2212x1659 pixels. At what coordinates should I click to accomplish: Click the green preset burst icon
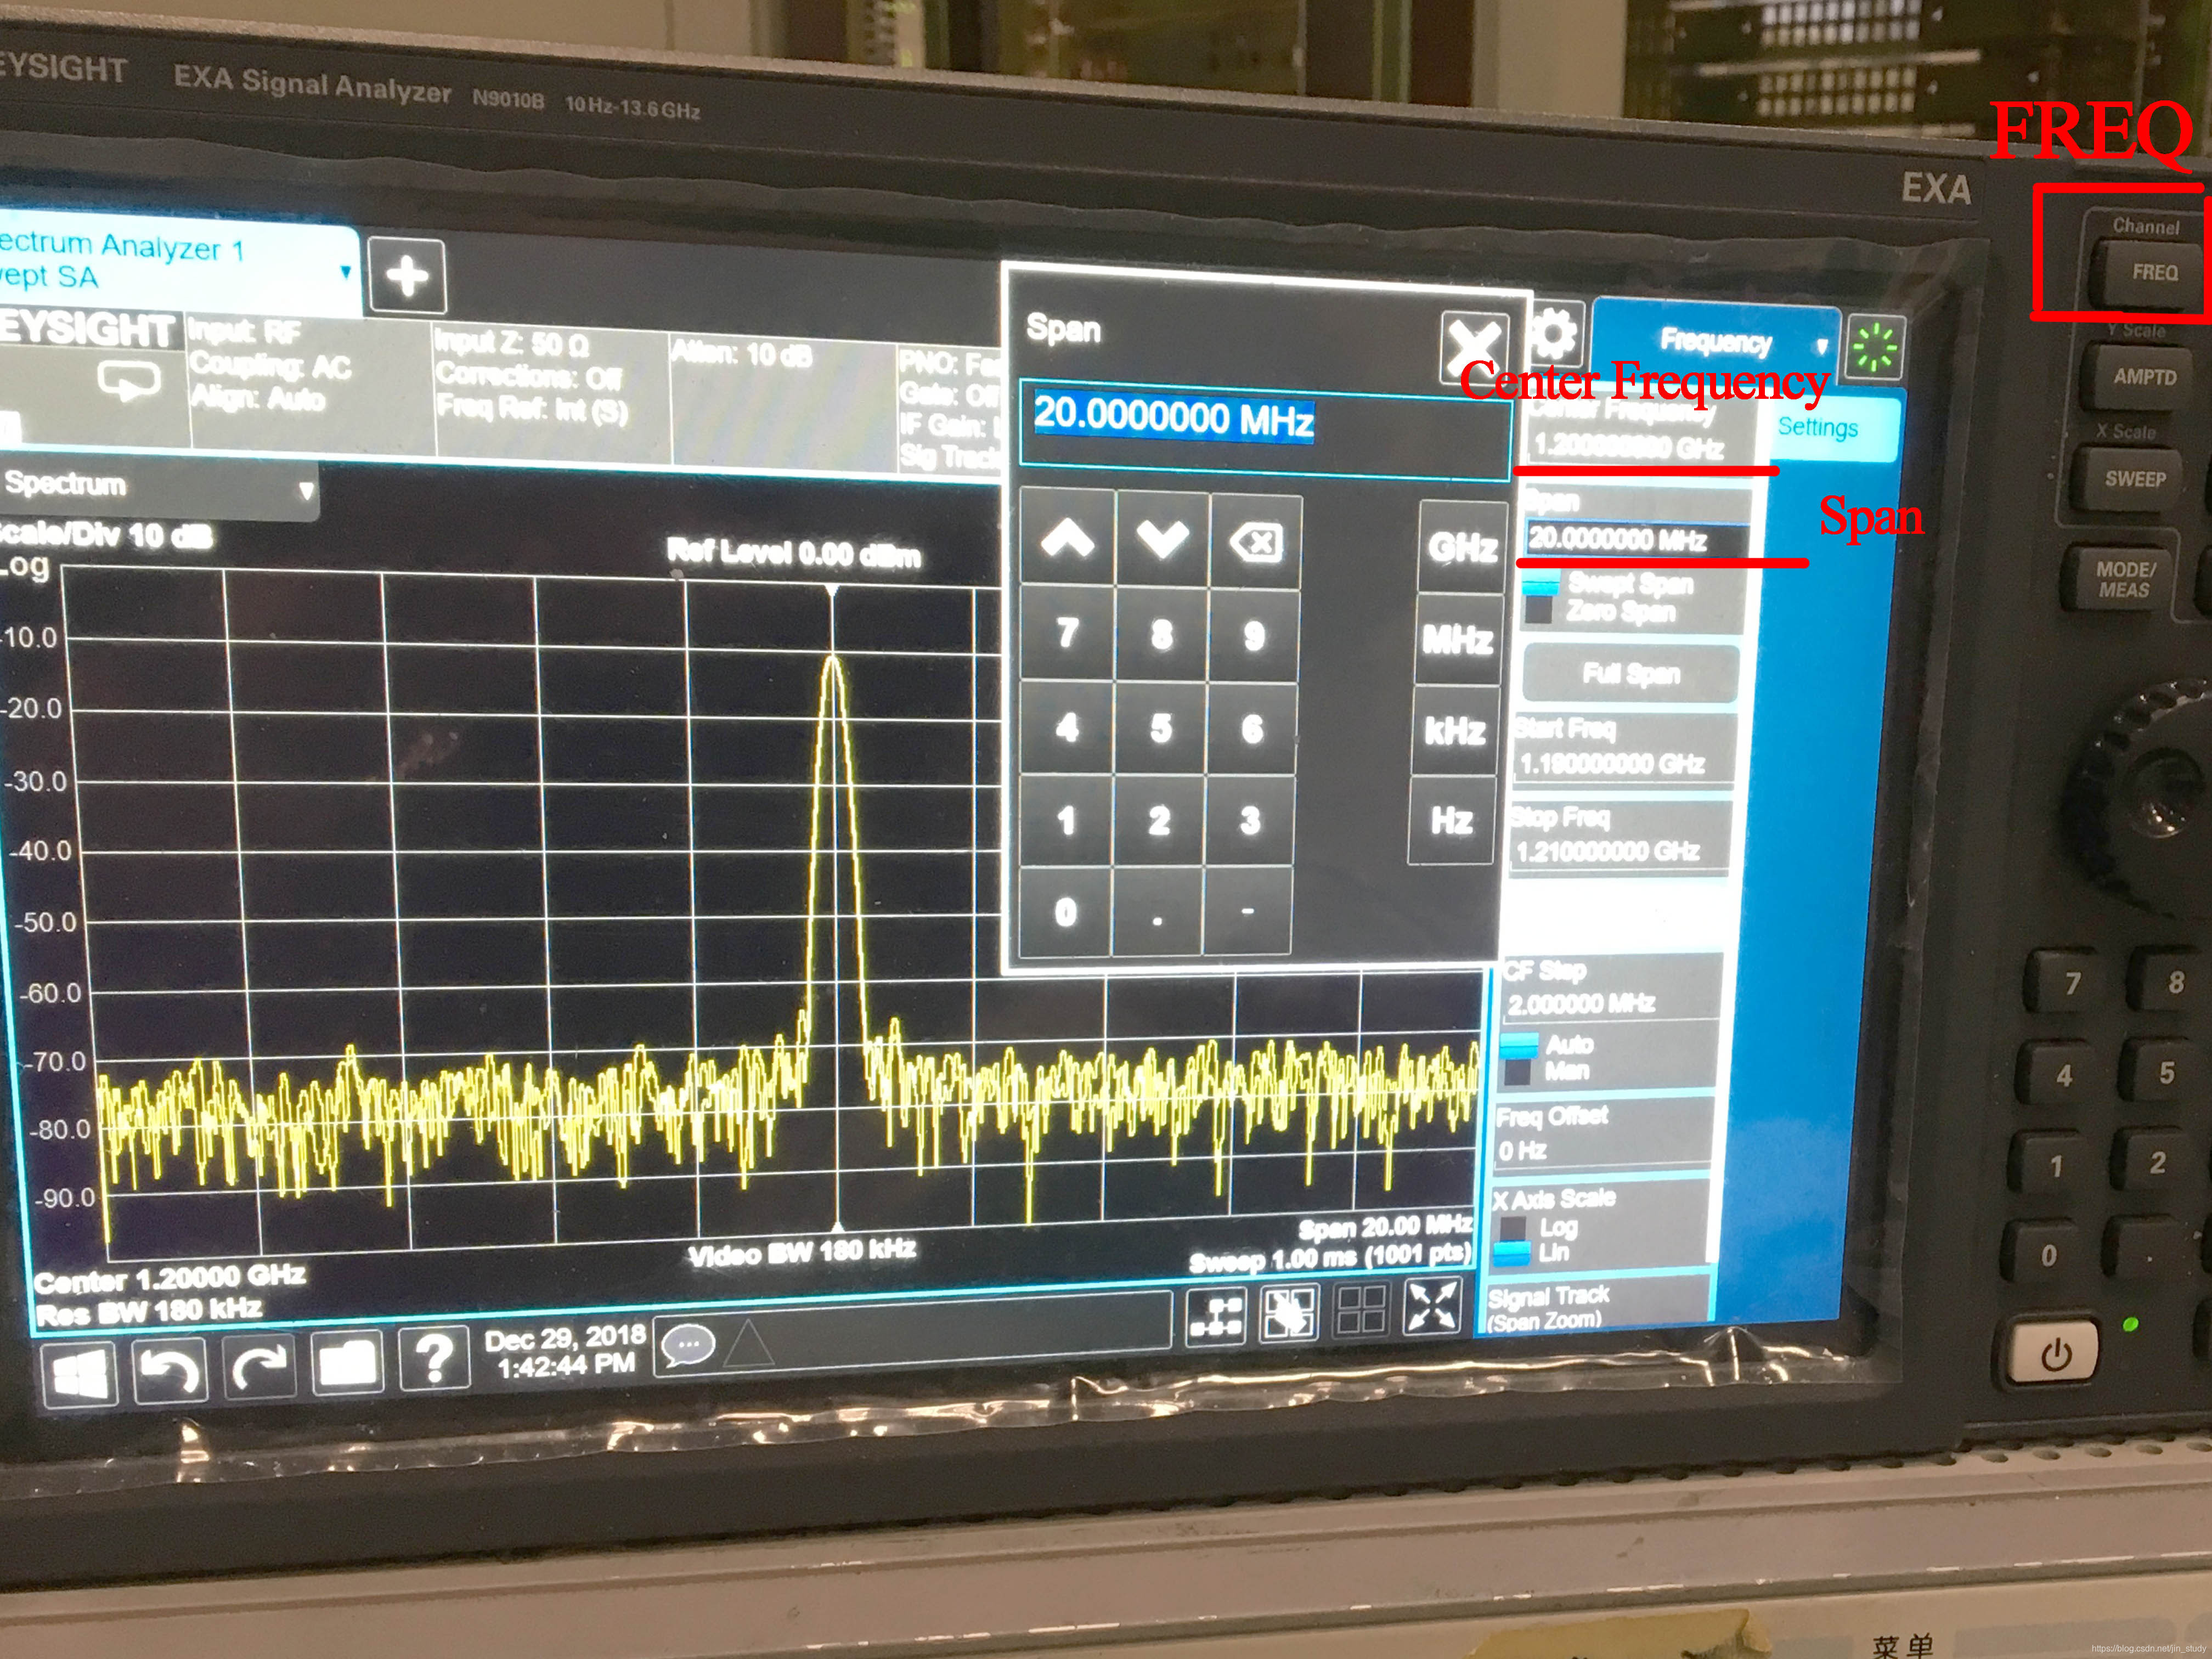click(1875, 349)
